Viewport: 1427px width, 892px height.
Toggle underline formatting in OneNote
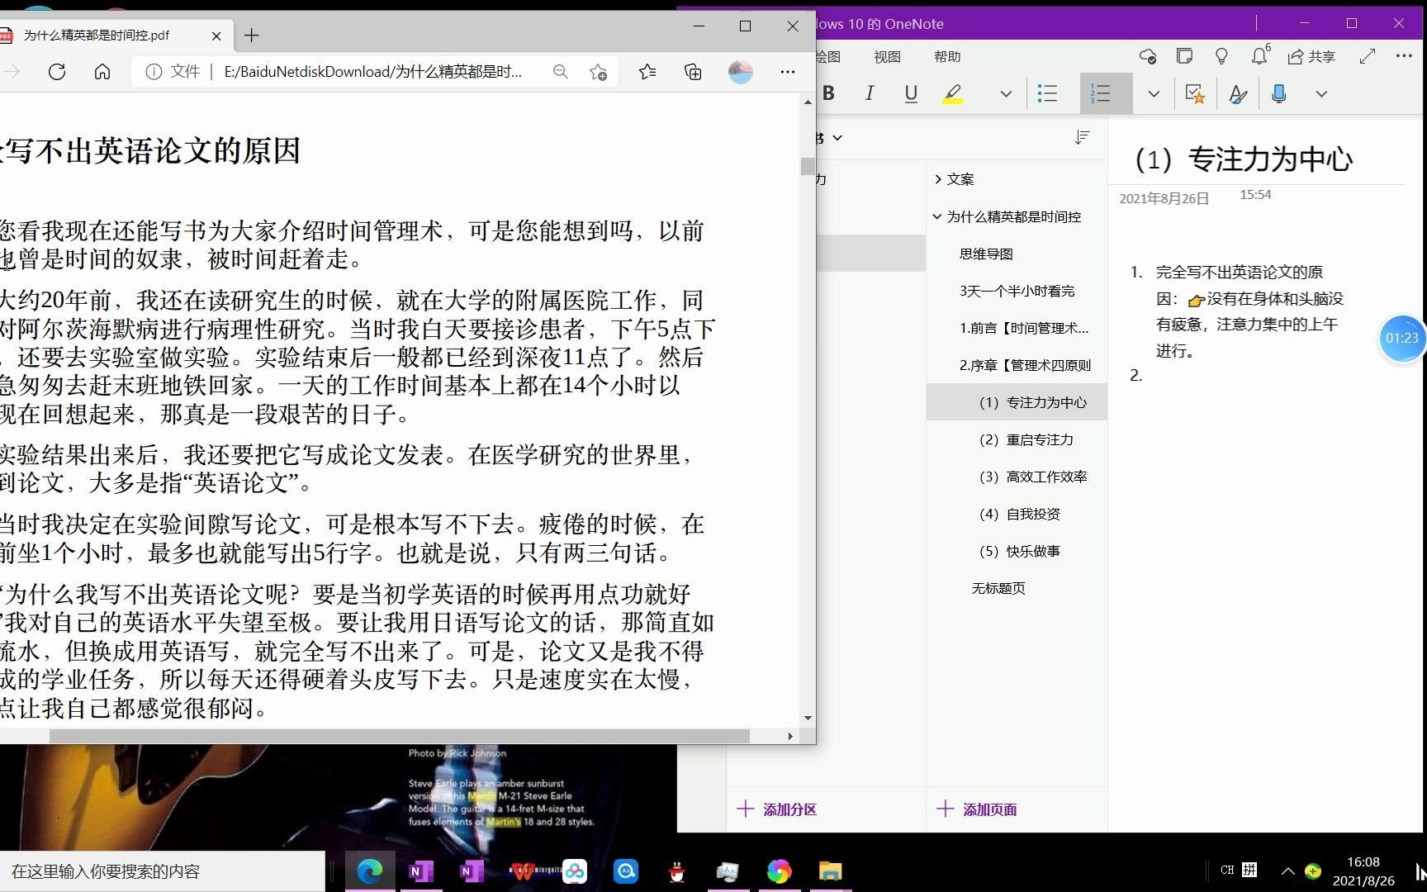(x=911, y=93)
